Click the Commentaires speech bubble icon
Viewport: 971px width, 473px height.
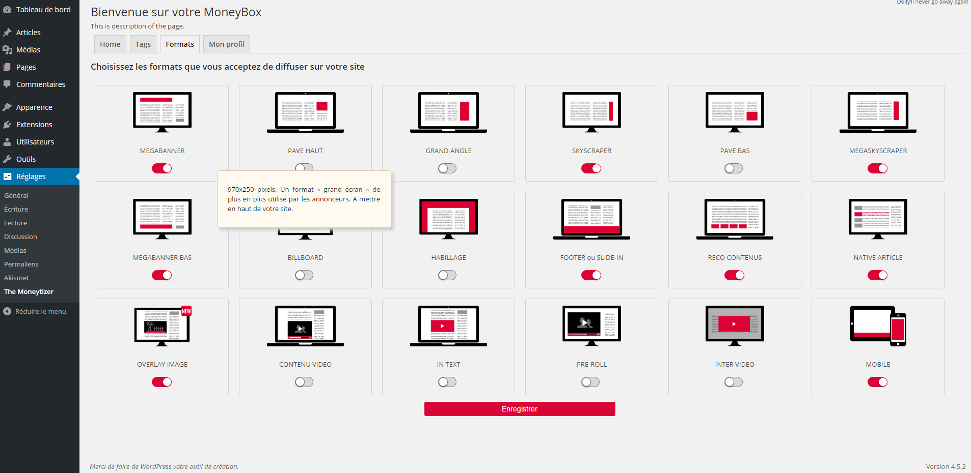7,84
